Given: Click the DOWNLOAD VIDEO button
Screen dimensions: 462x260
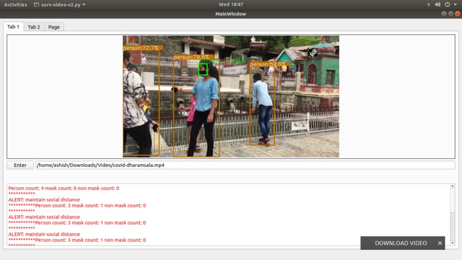Looking at the screenshot, I should tap(401, 243).
